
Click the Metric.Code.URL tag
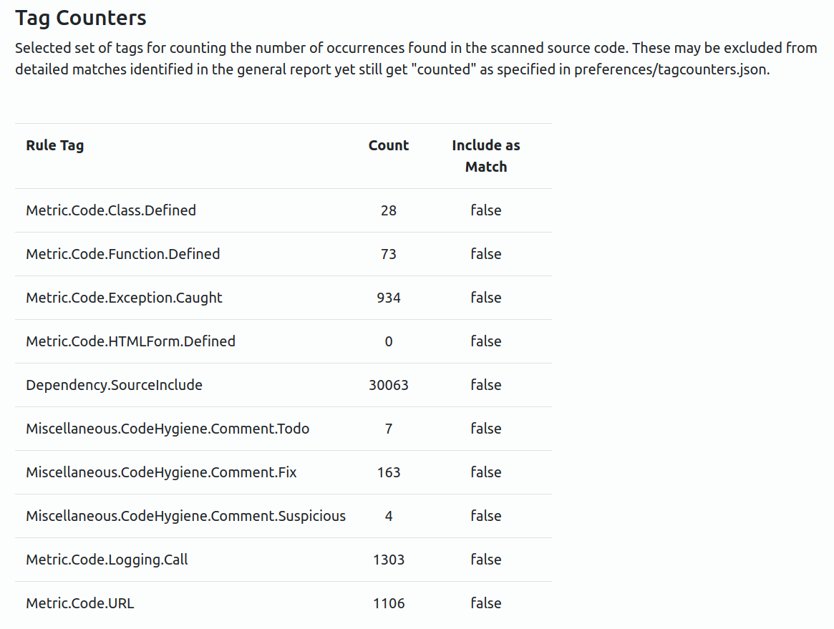click(x=79, y=603)
